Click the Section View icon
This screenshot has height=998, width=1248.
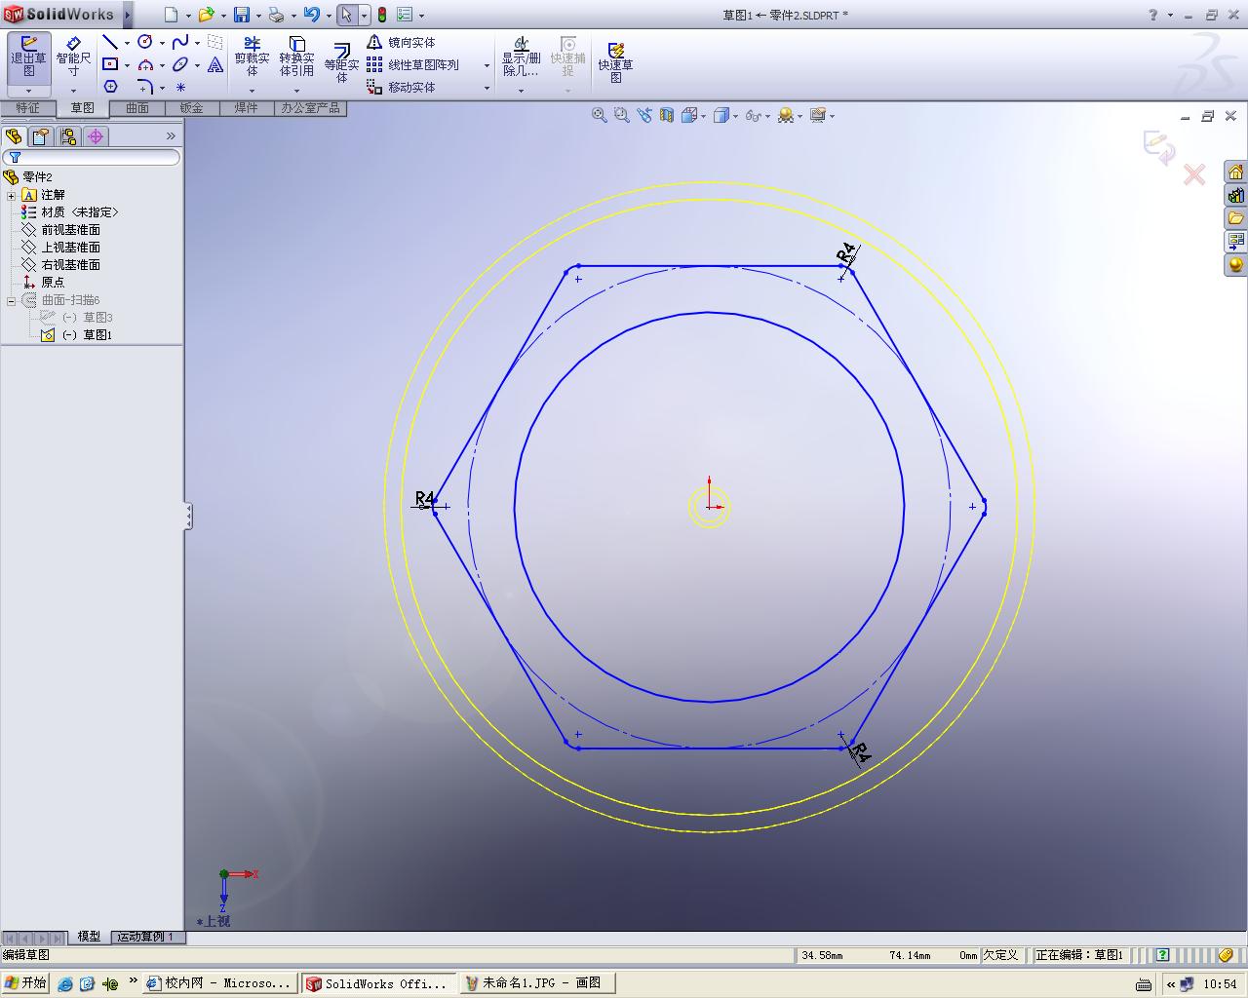(667, 115)
